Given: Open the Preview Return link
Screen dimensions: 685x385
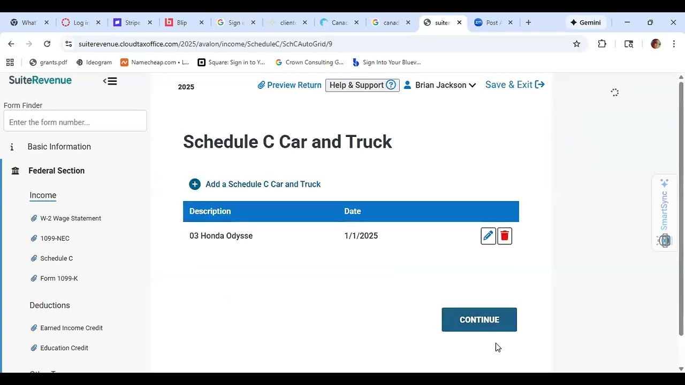Looking at the screenshot, I should click(290, 85).
